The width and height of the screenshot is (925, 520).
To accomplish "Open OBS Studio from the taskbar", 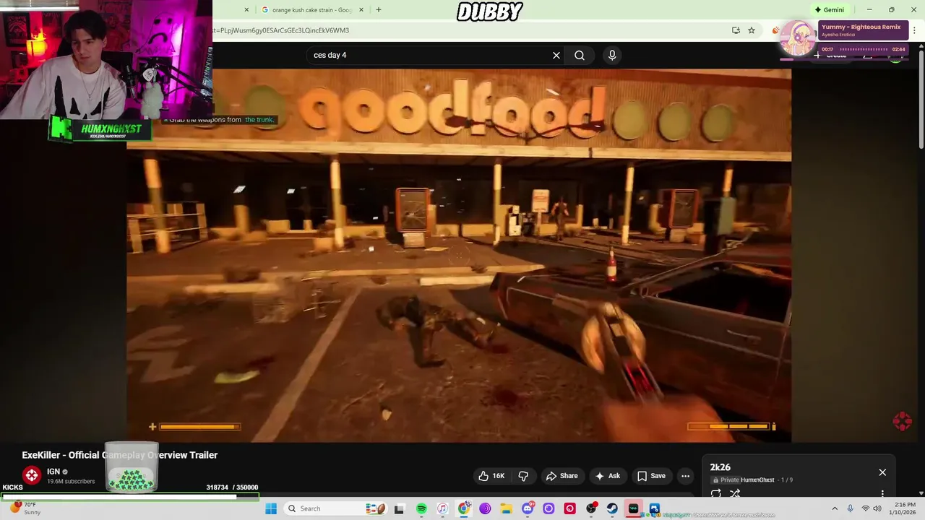I will click(592, 508).
